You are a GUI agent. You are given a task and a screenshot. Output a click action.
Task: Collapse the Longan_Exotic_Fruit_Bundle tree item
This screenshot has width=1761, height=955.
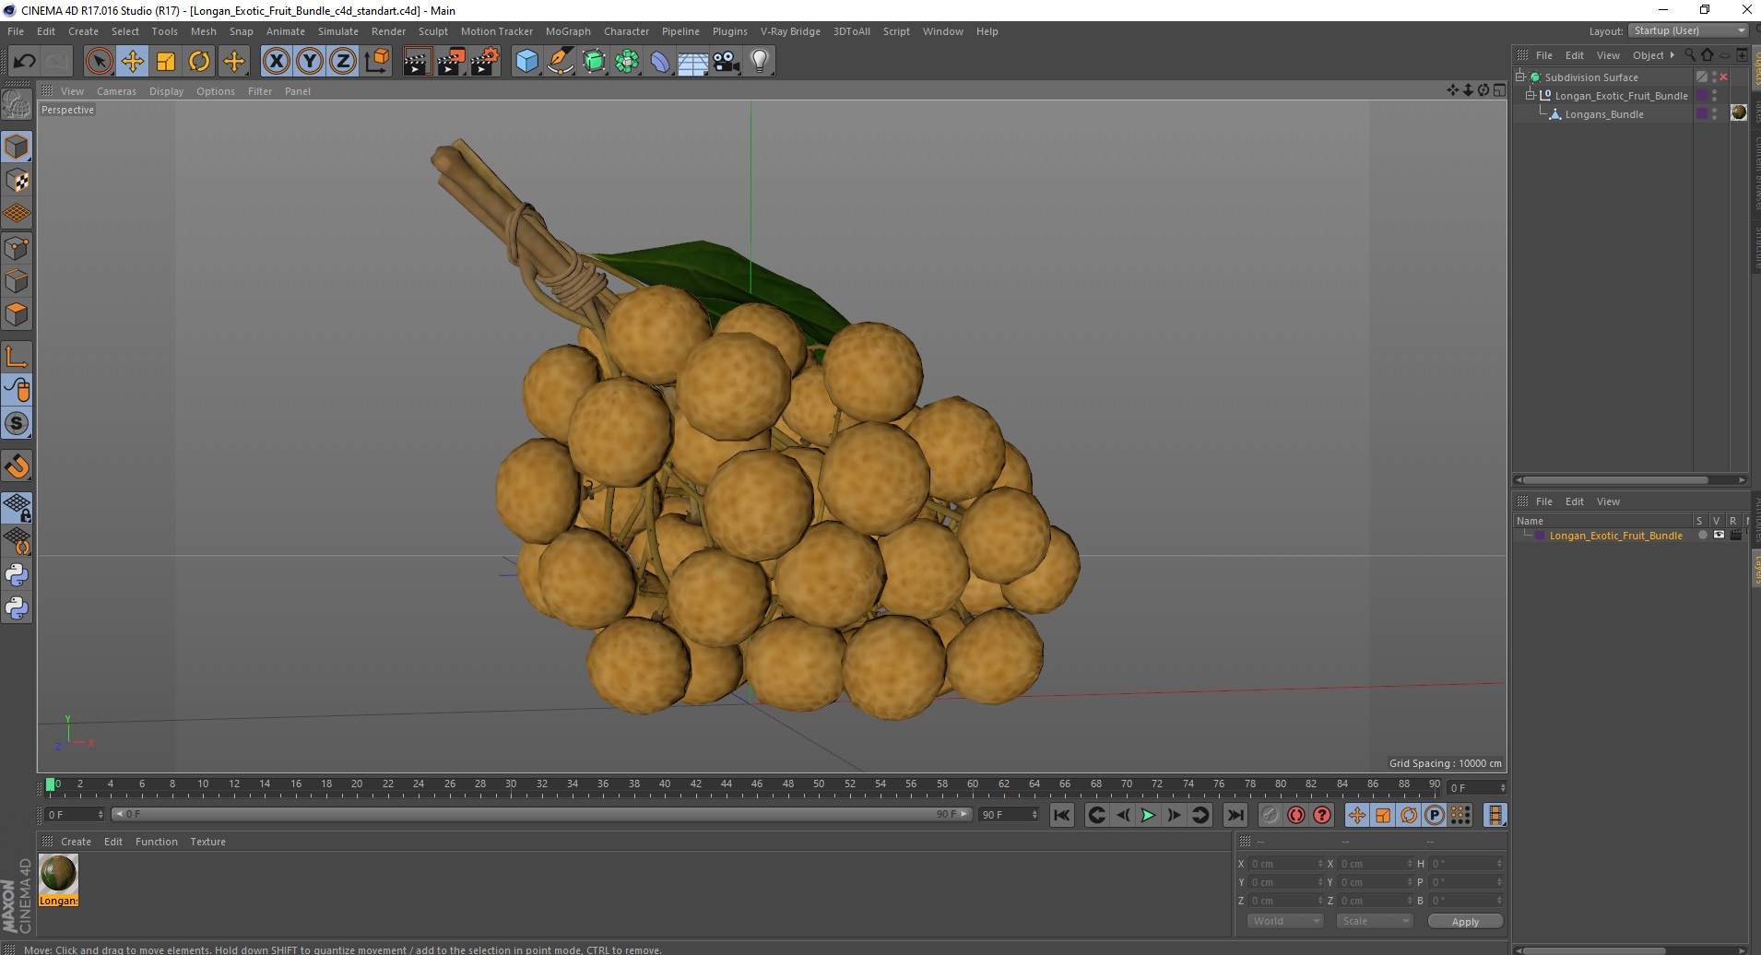click(x=1531, y=95)
